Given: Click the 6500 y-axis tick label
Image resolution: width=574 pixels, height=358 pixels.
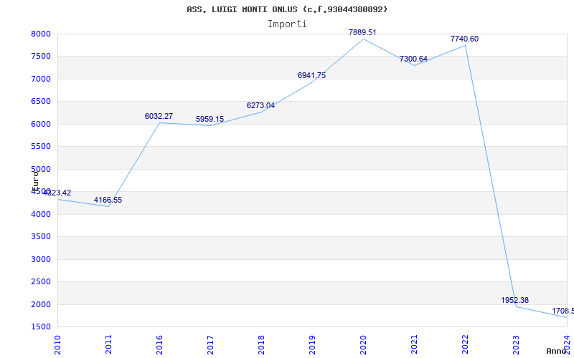Looking at the screenshot, I should (x=41, y=102).
